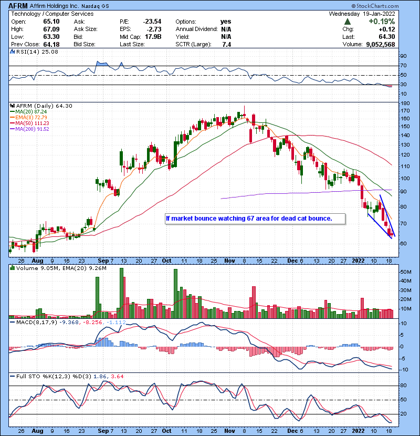Select the bold AFRM ticker symbol heading
The image size is (420, 436).
(x=18, y=6)
